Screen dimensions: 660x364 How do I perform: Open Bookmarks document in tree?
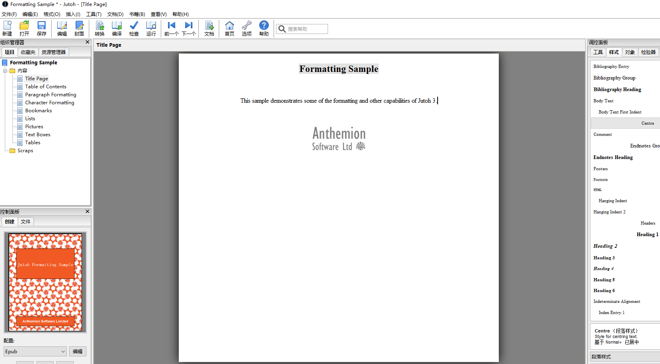38,111
